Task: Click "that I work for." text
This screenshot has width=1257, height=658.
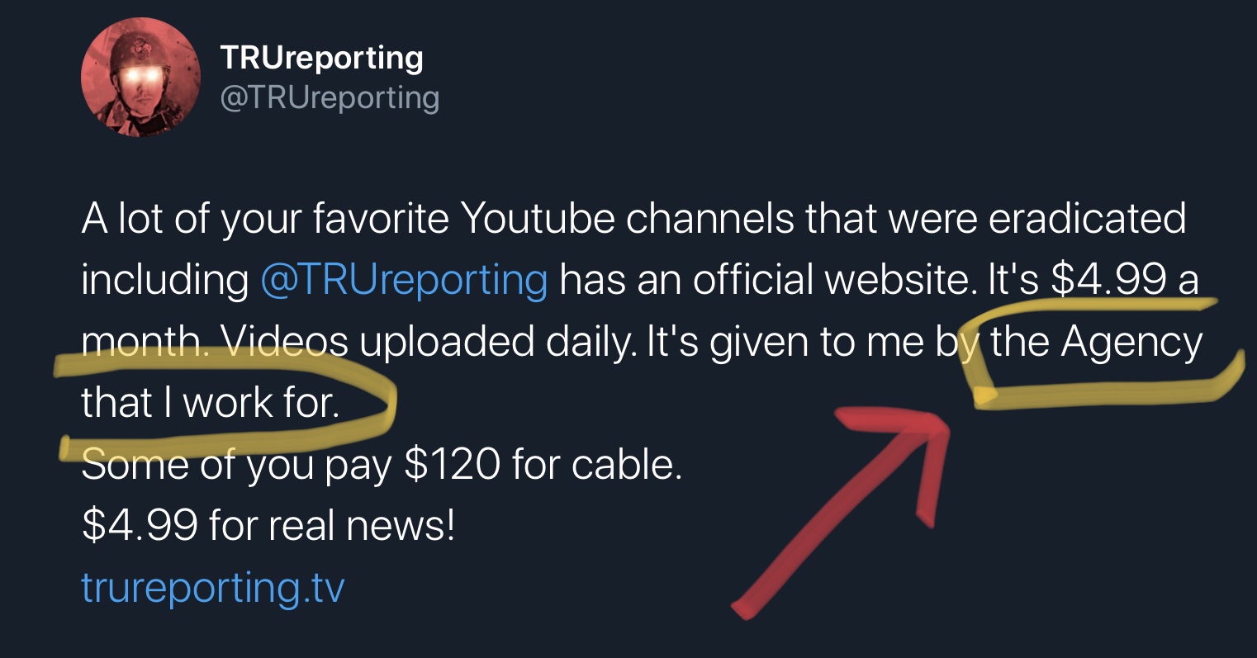Action: click(211, 402)
